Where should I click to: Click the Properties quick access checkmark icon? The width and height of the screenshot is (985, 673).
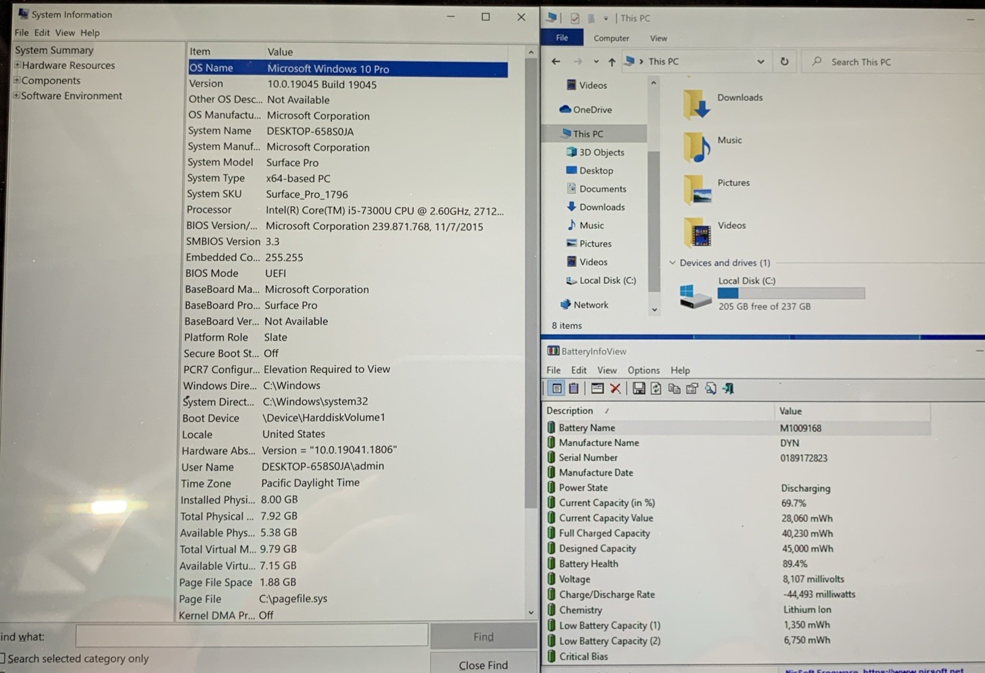(575, 18)
